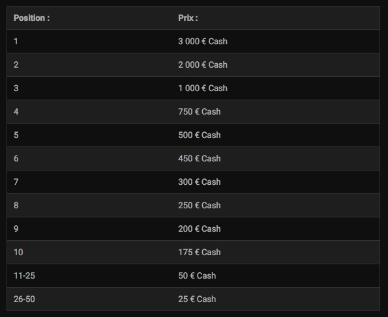Select the 25 € Cash prize cell
388x317 pixels.
click(x=197, y=299)
